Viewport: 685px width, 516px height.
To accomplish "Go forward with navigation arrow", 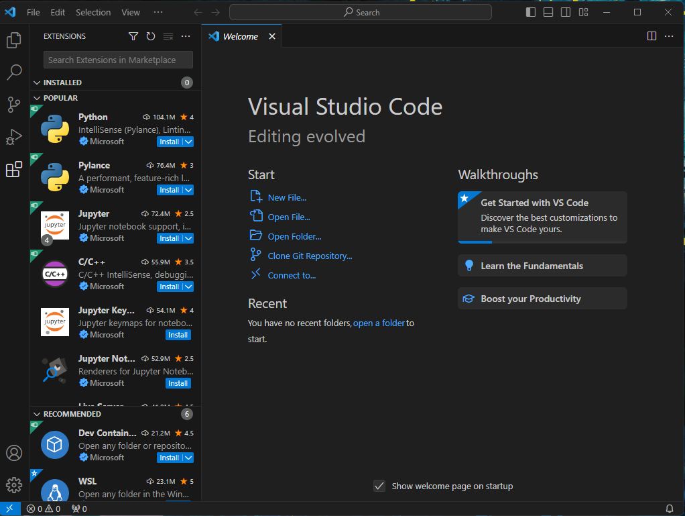I will click(215, 12).
